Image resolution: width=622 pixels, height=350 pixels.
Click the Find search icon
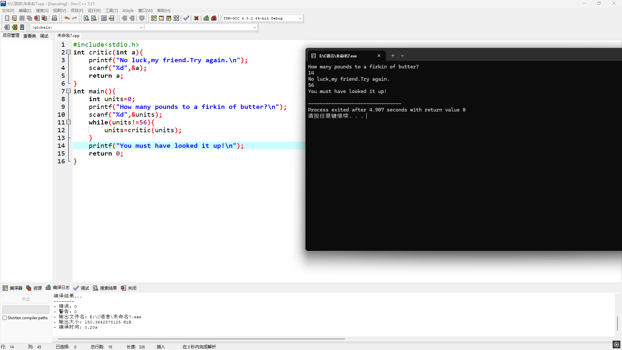click(x=86, y=18)
